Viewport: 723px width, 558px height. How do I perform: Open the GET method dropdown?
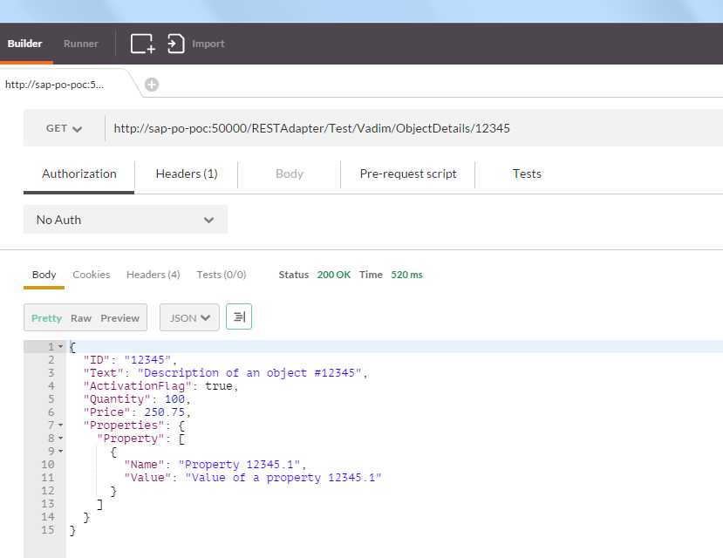click(64, 128)
